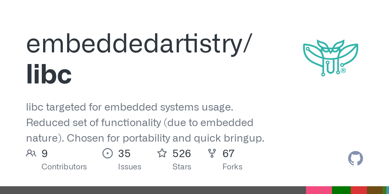Click the Forks branch icon

point(212,153)
